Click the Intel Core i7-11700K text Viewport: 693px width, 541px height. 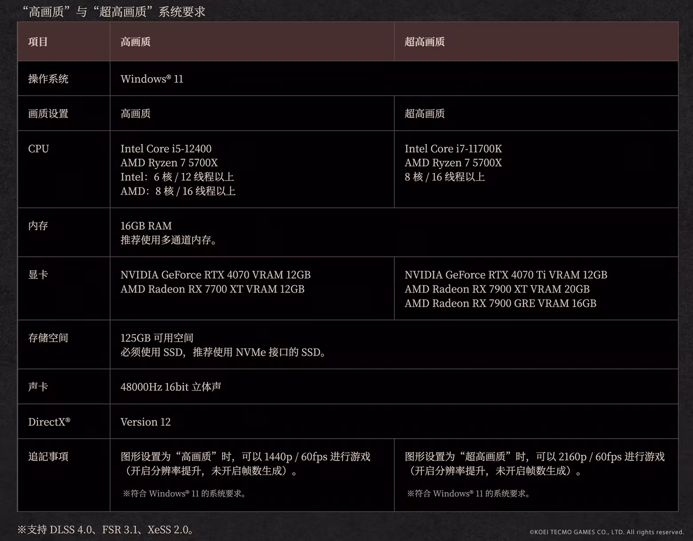(x=453, y=149)
